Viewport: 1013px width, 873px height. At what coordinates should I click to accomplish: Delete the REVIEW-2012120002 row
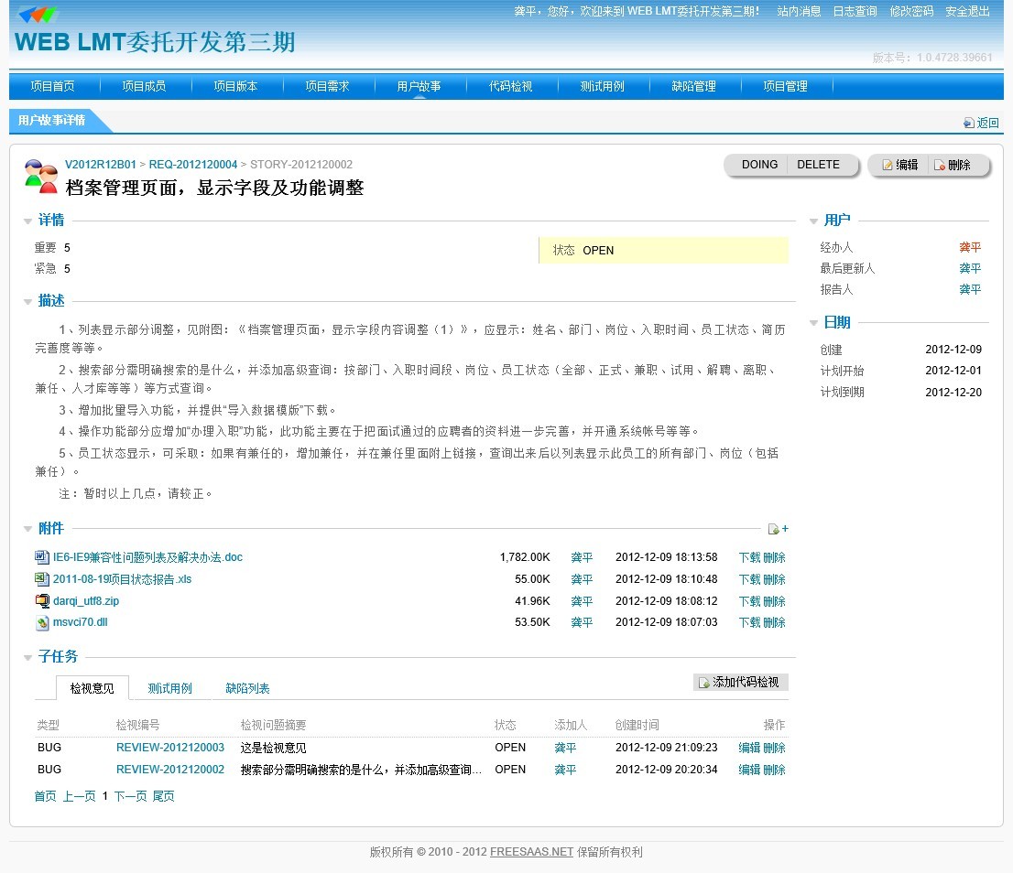(x=774, y=770)
